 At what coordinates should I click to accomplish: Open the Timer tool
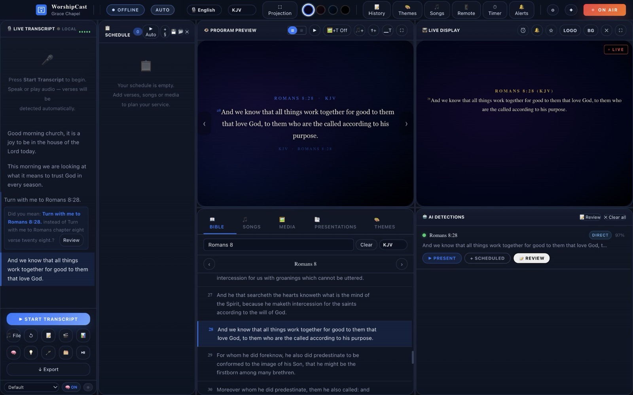[x=495, y=10]
